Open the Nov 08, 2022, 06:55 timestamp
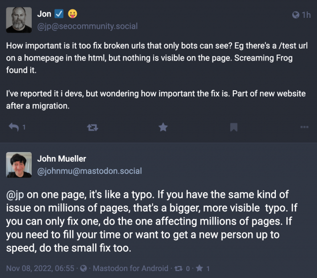Screen dimensions: 317x278 coord(40,268)
